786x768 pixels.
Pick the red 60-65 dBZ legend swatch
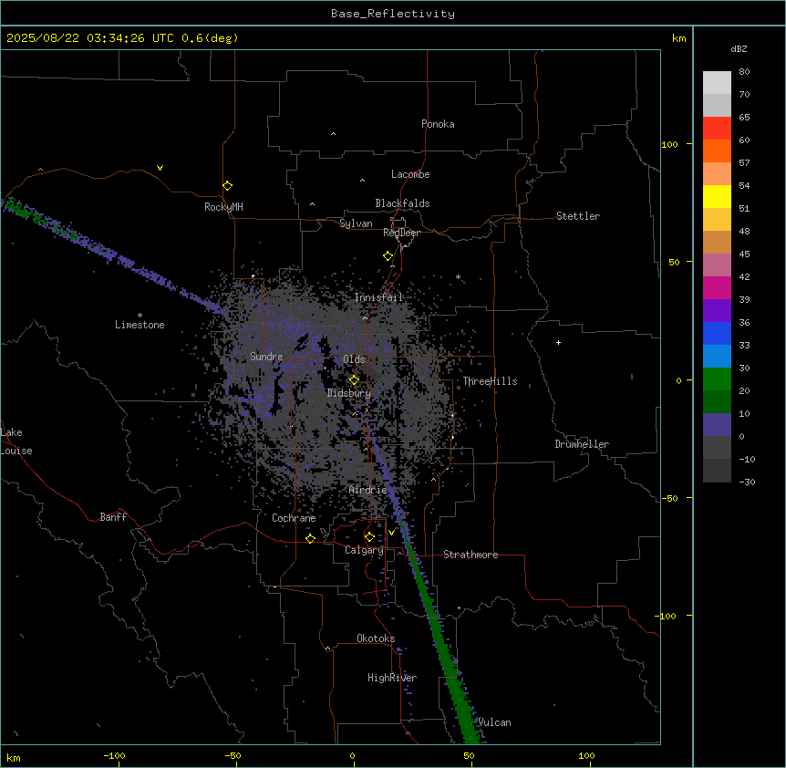[x=717, y=128]
